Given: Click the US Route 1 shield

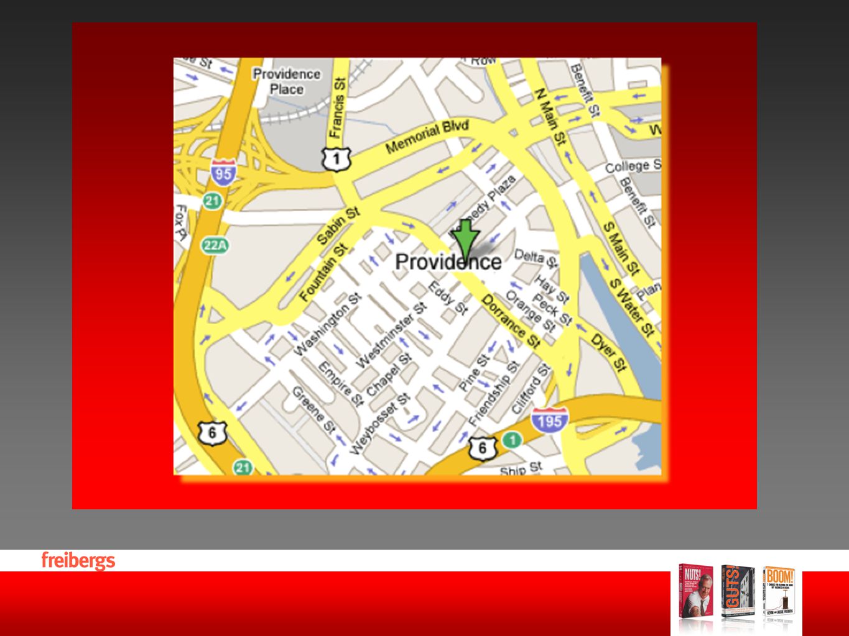Looking at the screenshot, I should 336,159.
